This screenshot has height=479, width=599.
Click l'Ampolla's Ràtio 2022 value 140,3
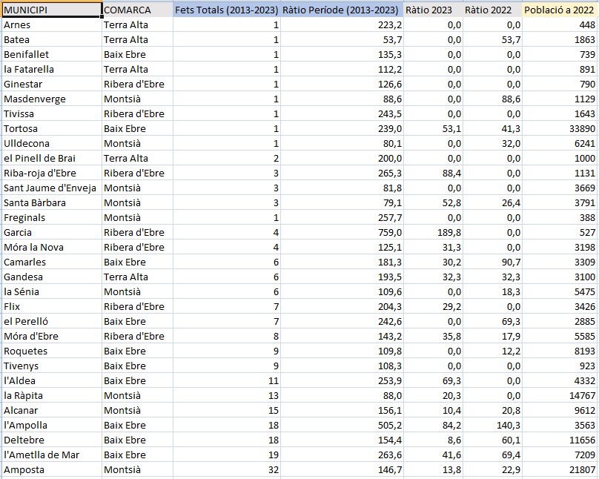[x=493, y=425]
